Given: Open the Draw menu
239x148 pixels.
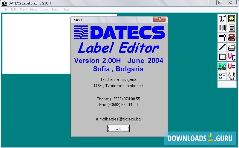Looking at the screenshot, I should point(44,9).
